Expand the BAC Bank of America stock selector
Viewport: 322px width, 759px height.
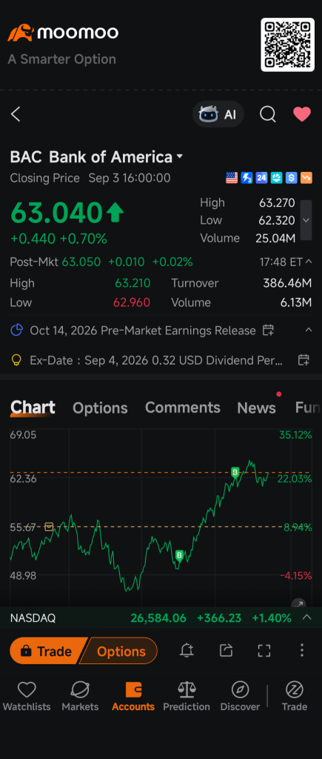(97, 157)
